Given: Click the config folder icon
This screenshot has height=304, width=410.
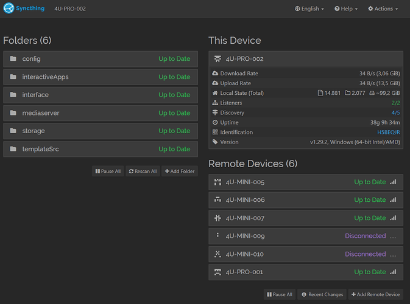Looking at the screenshot, I should coord(13,58).
